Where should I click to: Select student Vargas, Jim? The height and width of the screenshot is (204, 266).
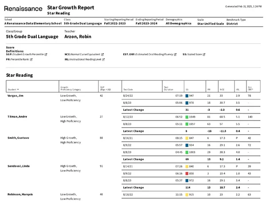[16, 96]
